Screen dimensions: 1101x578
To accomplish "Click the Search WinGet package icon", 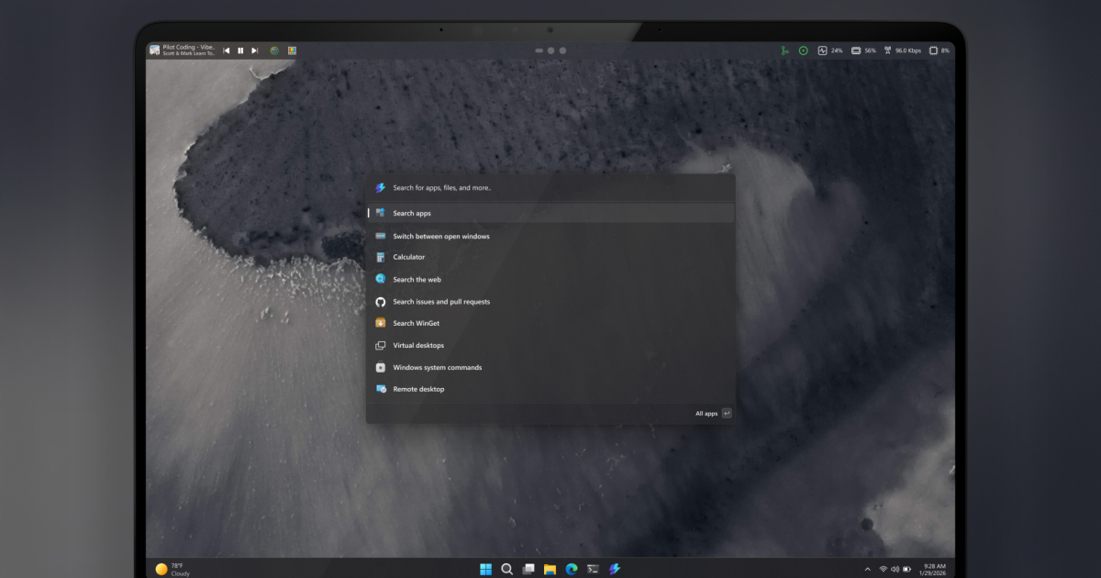I will pos(381,323).
